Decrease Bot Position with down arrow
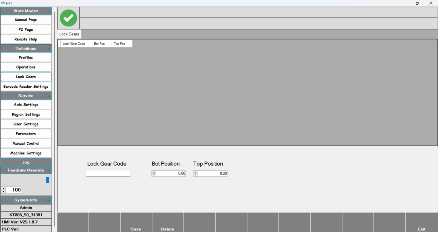438x232 pixels. click(154, 175)
